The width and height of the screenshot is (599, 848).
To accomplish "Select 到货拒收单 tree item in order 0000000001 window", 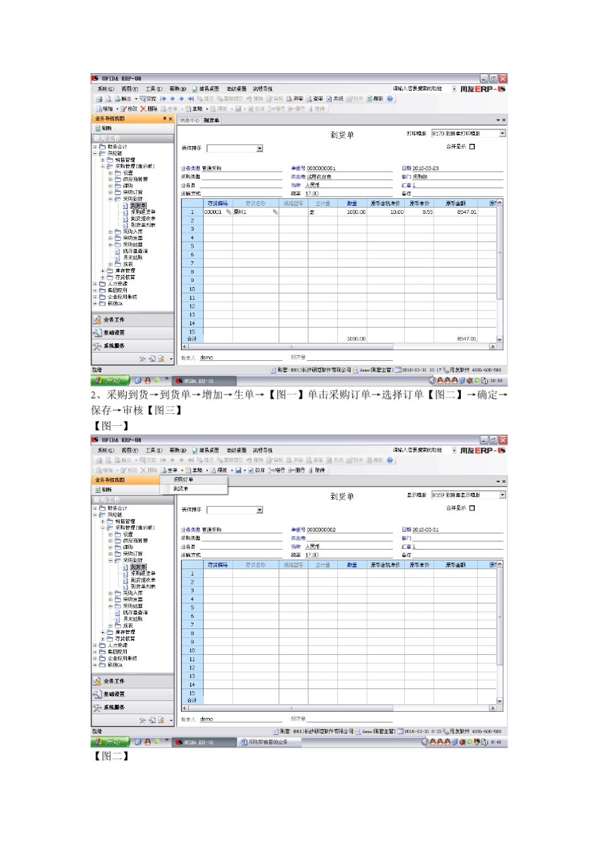I will click(143, 218).
